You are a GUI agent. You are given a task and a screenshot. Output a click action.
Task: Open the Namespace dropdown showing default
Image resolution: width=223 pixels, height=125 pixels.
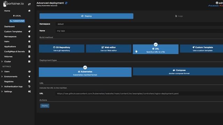pos(139,24)
